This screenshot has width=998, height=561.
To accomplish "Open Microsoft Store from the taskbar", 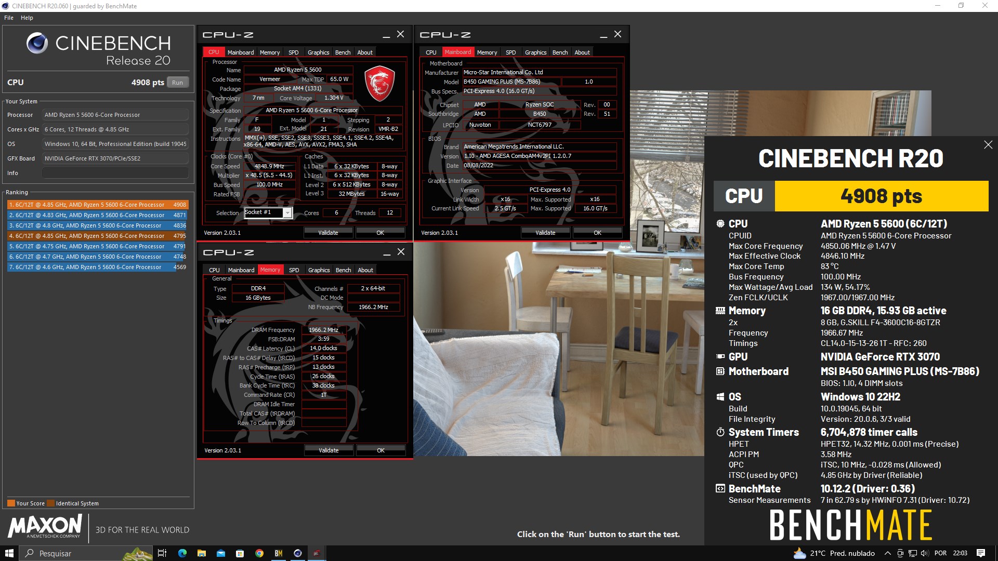I will pos(240,553).
